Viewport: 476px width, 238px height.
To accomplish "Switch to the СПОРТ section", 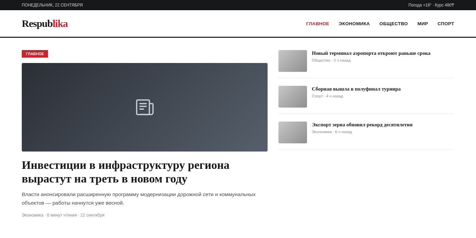I will pyautogui.click(x=446, y=23).
